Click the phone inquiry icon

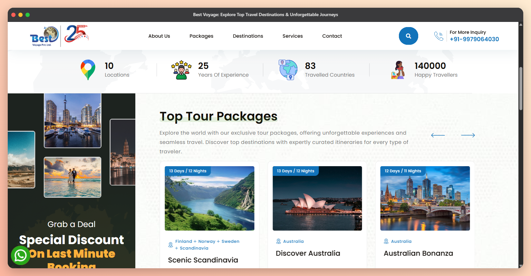coord(439,36)
